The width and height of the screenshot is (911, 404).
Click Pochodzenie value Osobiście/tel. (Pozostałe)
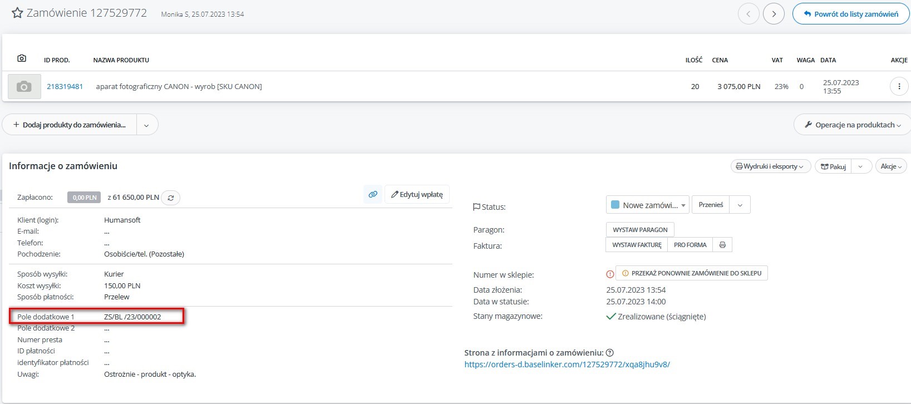click(144, 254)
